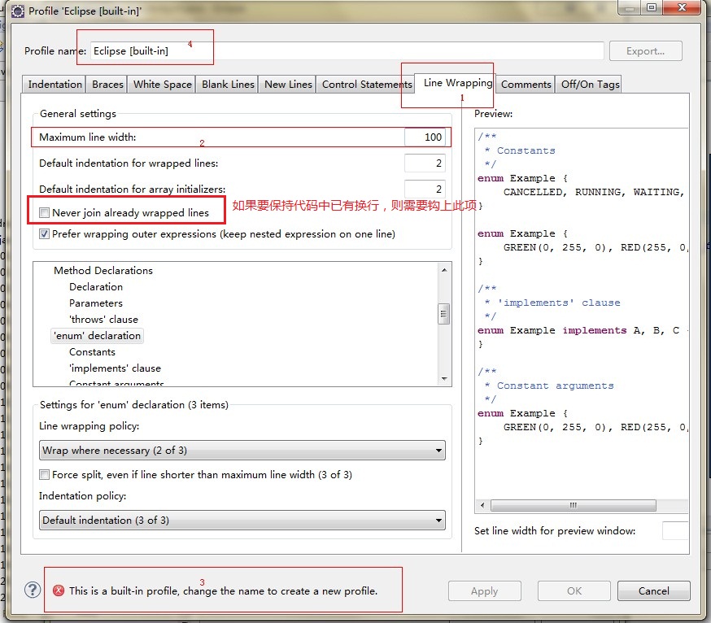
Task: Click Default indentation for array initializers field
Action: (425, 189)
